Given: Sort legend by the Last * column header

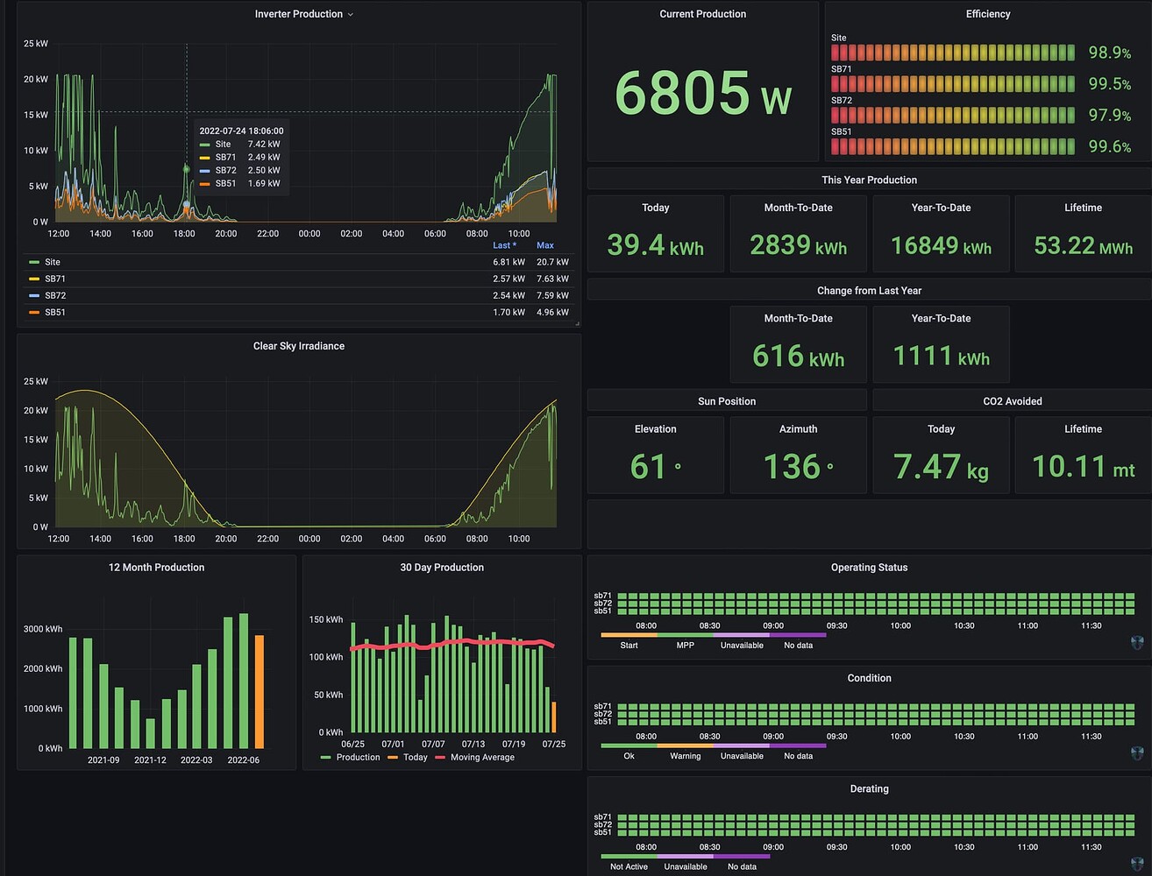Looking at the screenshot, I should tap(504, 245).
